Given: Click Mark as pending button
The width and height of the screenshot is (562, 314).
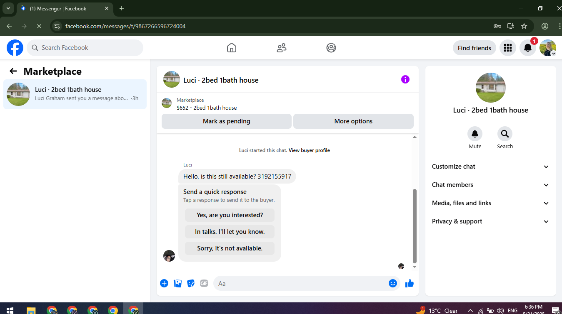Looking at the screenshot, I should coord(227,121).
